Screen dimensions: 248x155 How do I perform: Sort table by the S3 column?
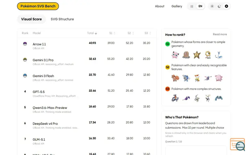[148, 33]
